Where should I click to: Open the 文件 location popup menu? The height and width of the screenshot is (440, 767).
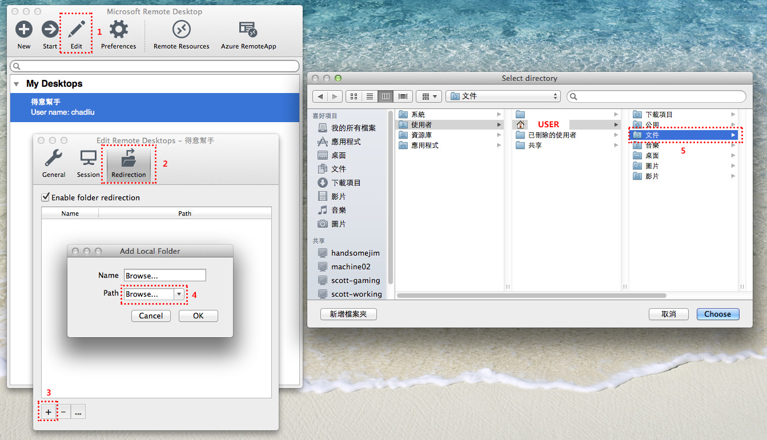(503, 96)
